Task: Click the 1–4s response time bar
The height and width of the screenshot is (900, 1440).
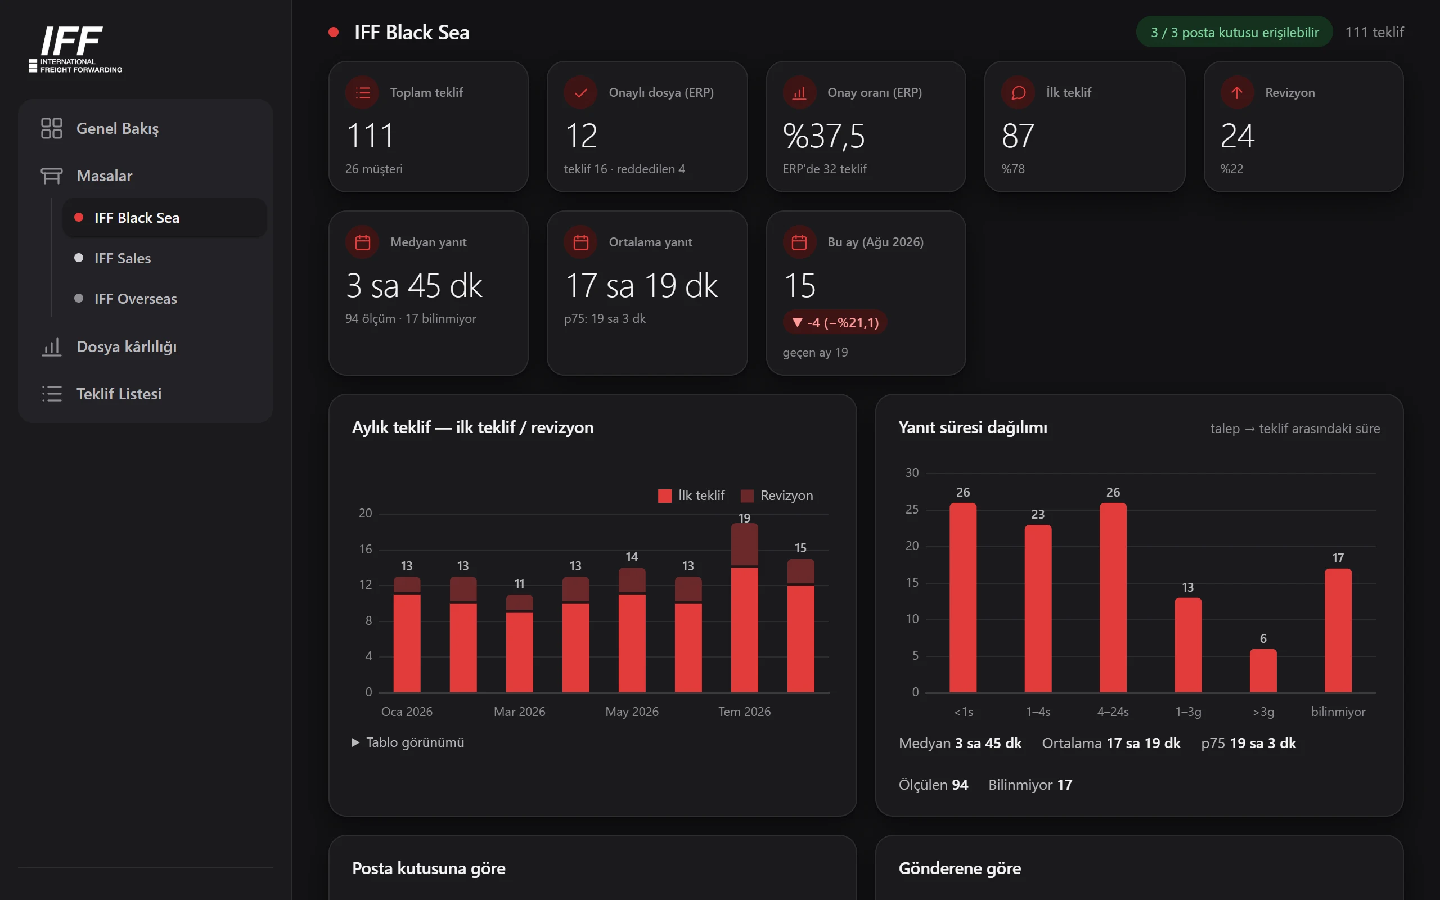Action: pyautogui.click(x=1038, y=608)
